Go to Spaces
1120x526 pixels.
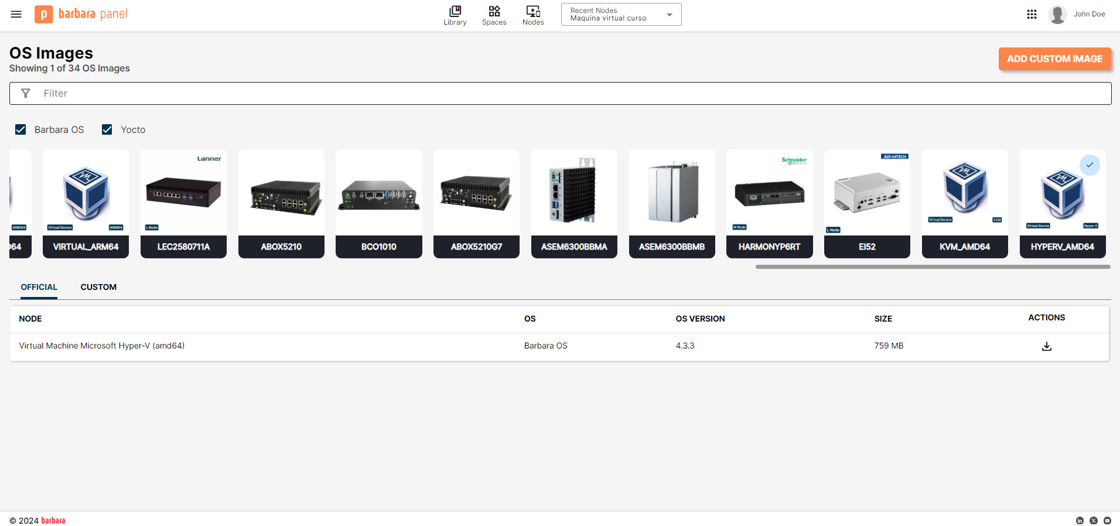pyautogui.click(x=494, y=16)
